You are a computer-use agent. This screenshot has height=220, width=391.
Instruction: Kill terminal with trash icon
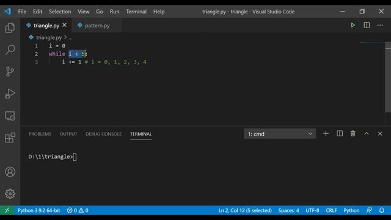(353, 134)
